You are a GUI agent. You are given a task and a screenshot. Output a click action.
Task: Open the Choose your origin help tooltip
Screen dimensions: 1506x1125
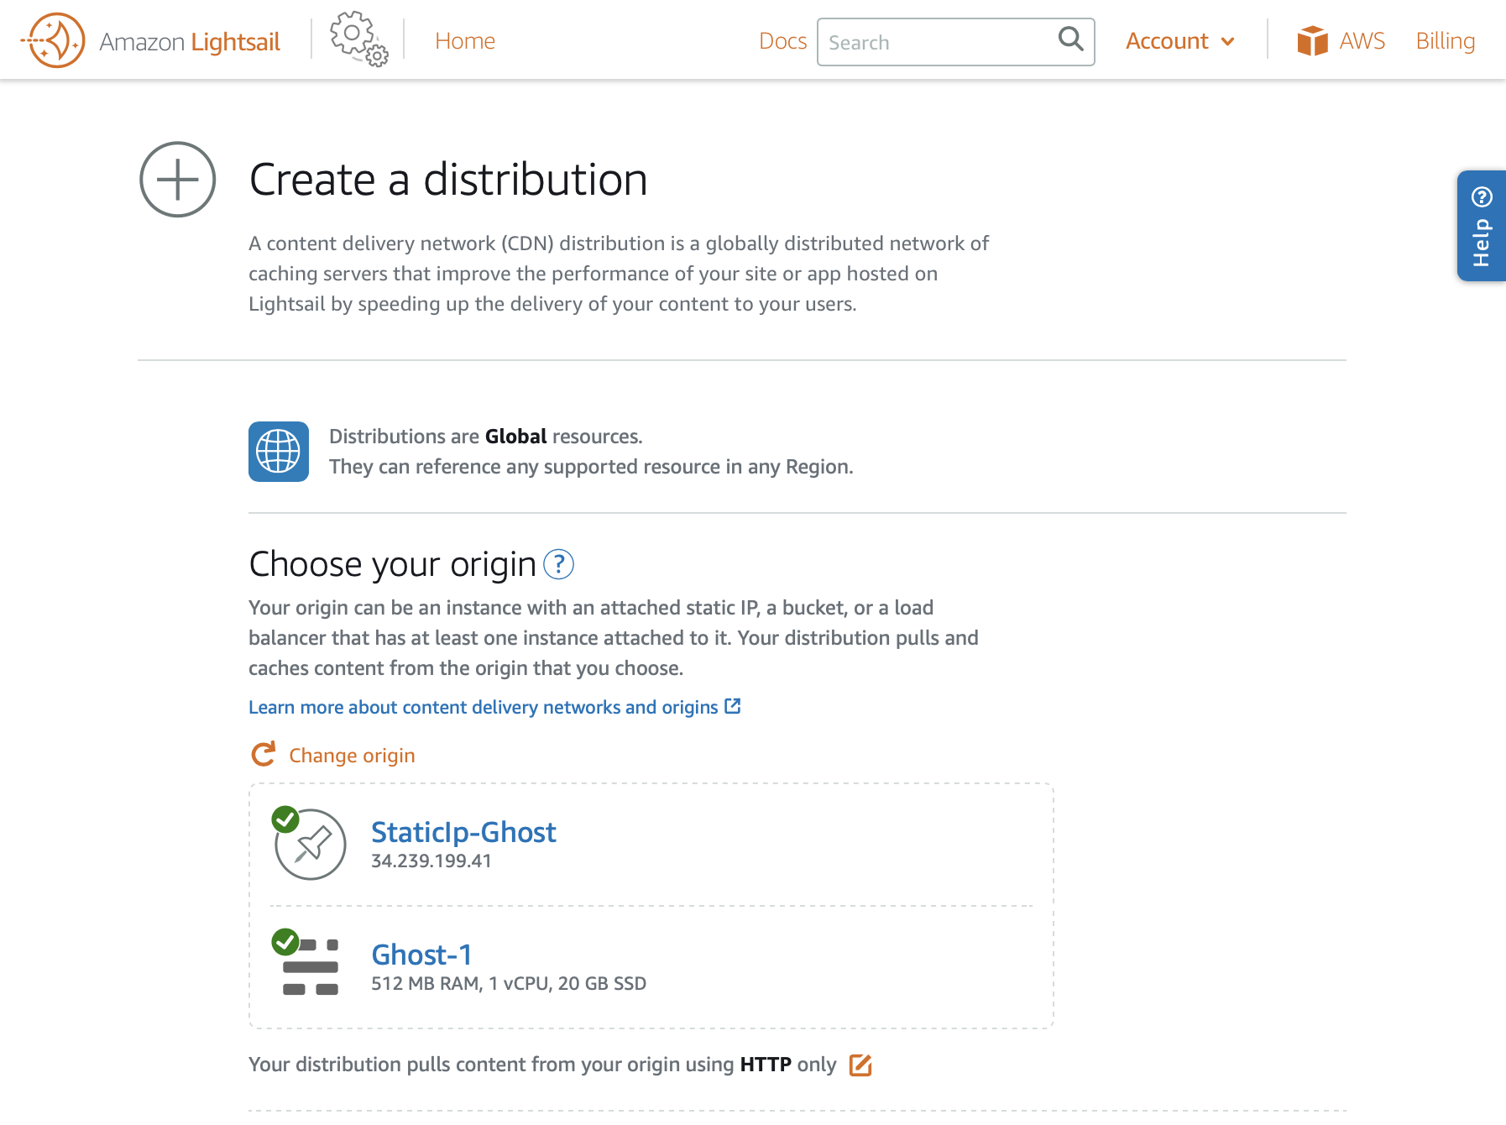pos(558,564)
